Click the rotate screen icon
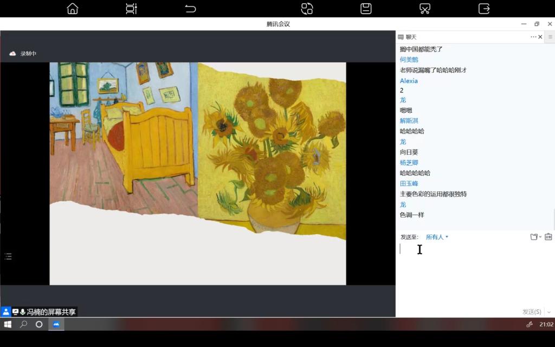Screen dimensions: 555x347 (307, 9)
